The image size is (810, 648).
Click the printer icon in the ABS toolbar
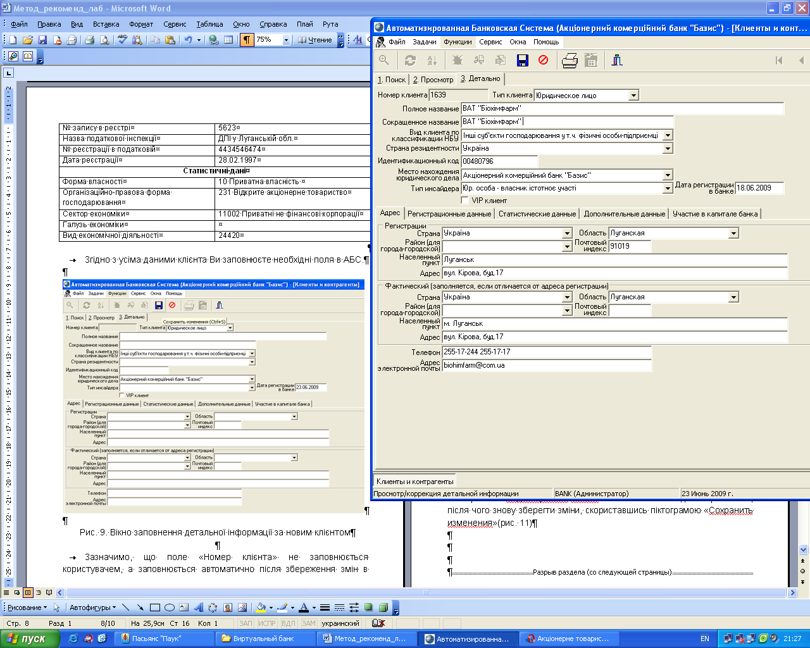(x=570, y=60)
